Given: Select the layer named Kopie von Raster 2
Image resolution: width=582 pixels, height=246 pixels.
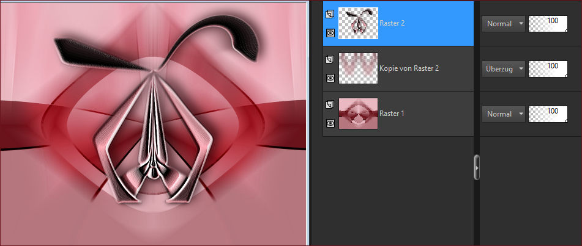Looking at the screenshot, I should pyautogui.click(x=409, y=68).
